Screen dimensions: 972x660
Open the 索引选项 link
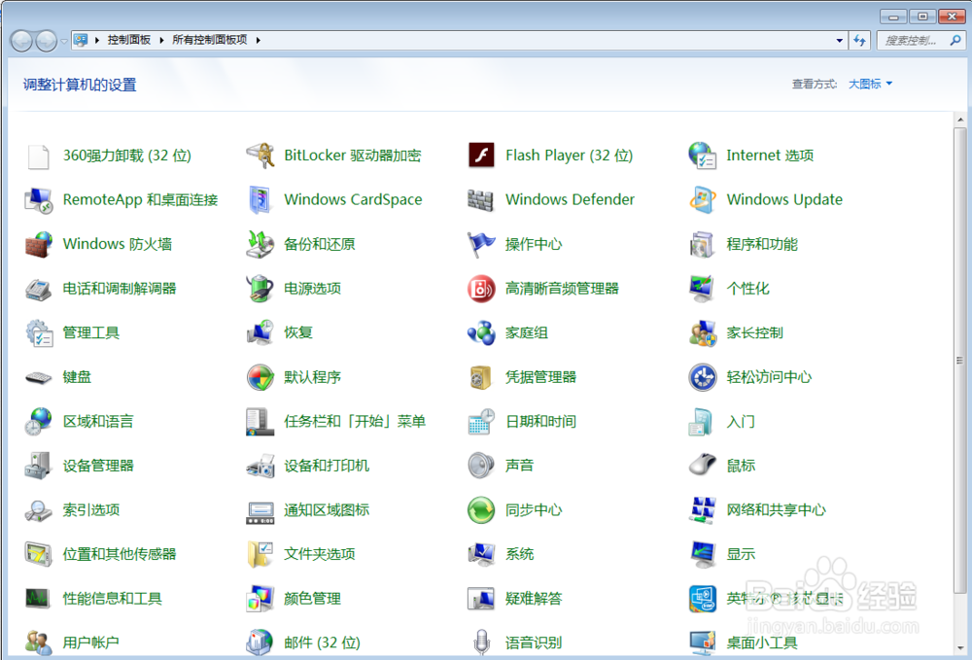pyautogui.click(x=91, y=510)
